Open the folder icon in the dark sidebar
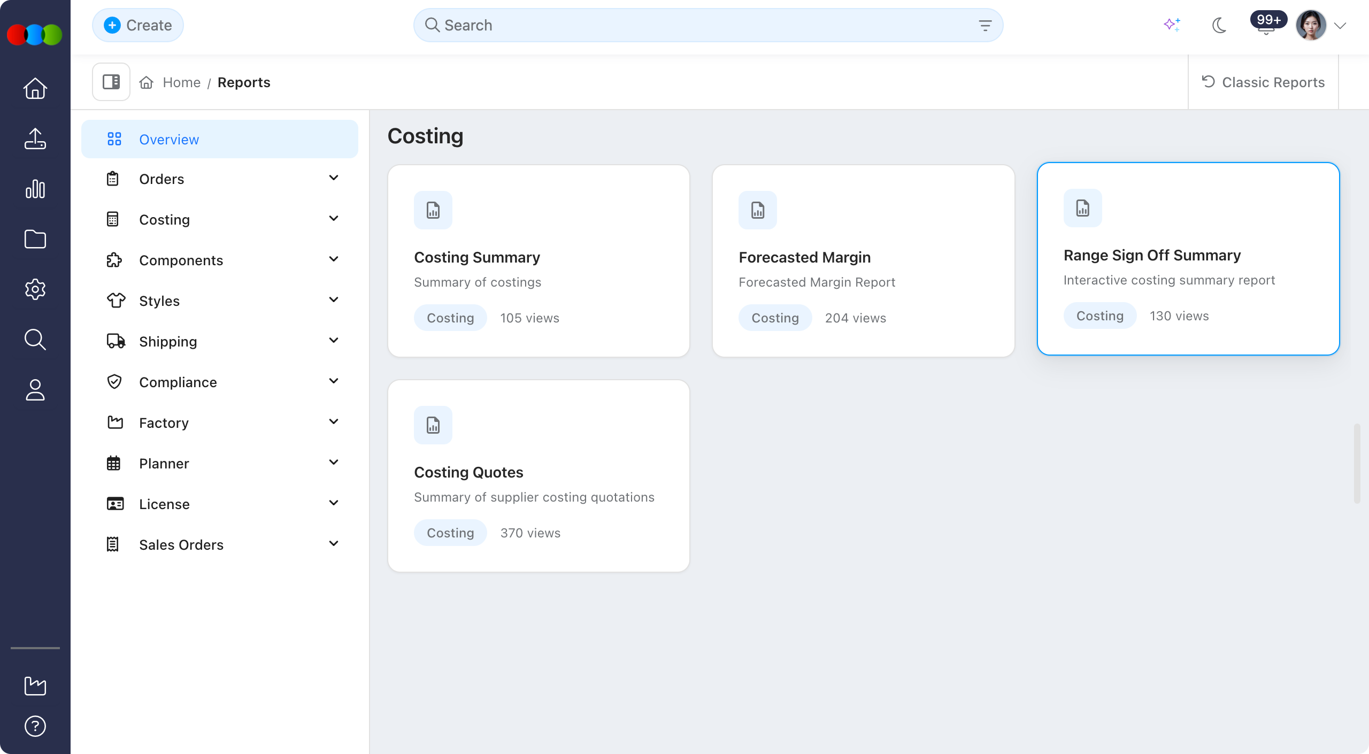Screen dimensions: 1369x754 pos(35,239)
